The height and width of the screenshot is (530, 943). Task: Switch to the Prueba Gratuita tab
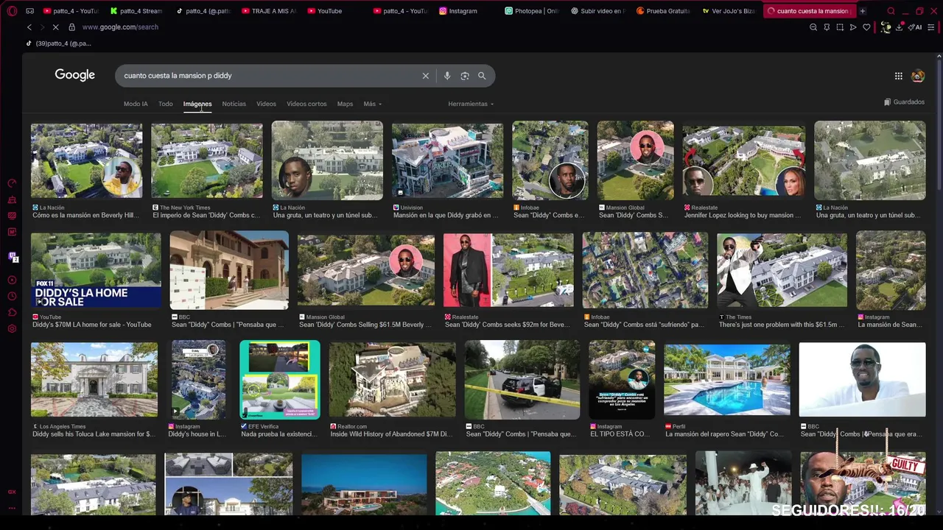663,11
